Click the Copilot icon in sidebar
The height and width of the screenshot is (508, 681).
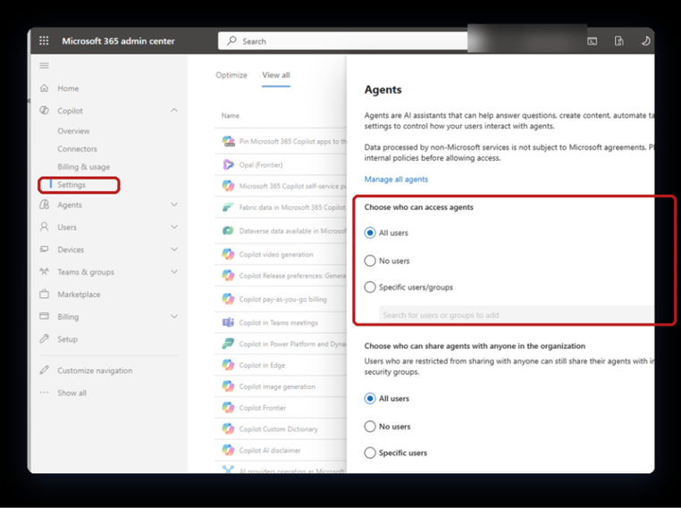(44, 111)
